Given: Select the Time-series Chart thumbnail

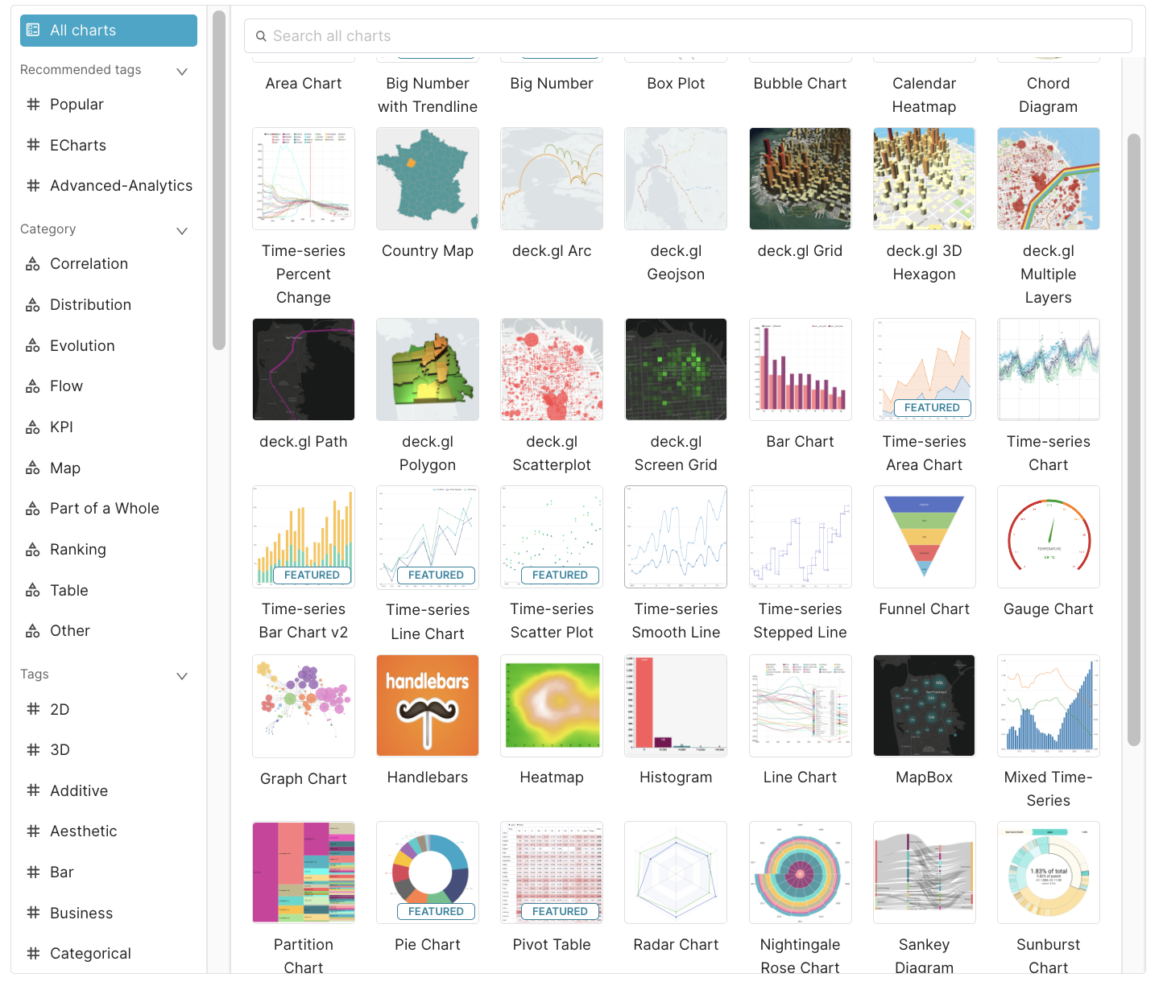Looking at the screenshot, I should (1049, 369).
